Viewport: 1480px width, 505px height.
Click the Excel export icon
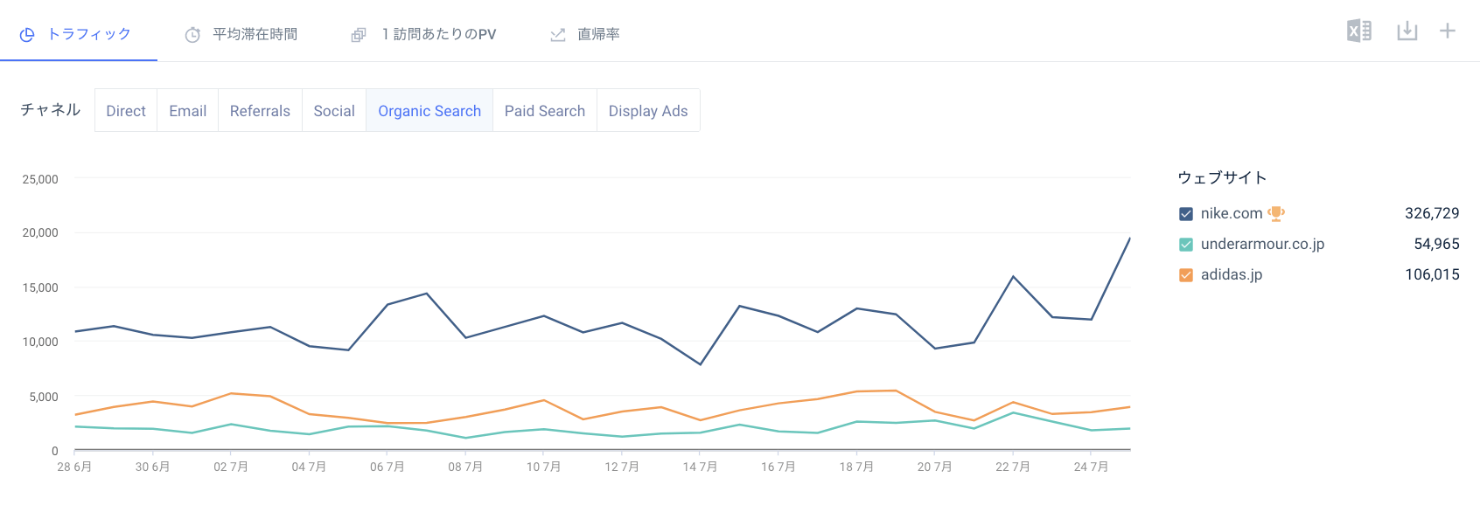coord(1358,31)
